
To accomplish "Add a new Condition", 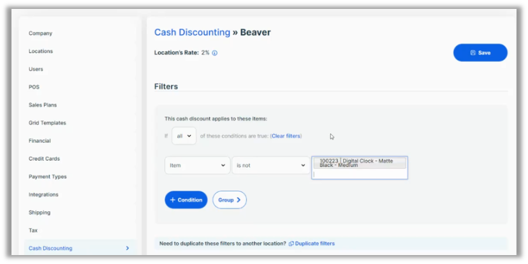I will (186, 200).
